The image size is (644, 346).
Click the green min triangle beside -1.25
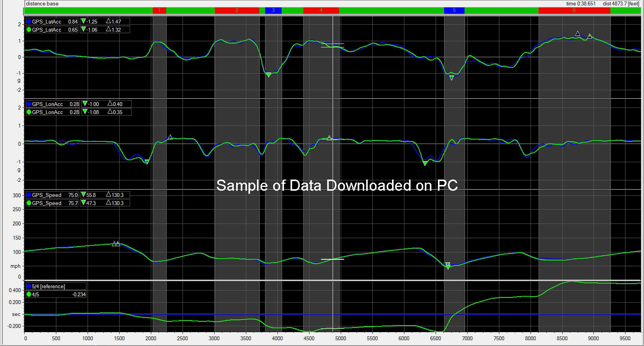83,22
